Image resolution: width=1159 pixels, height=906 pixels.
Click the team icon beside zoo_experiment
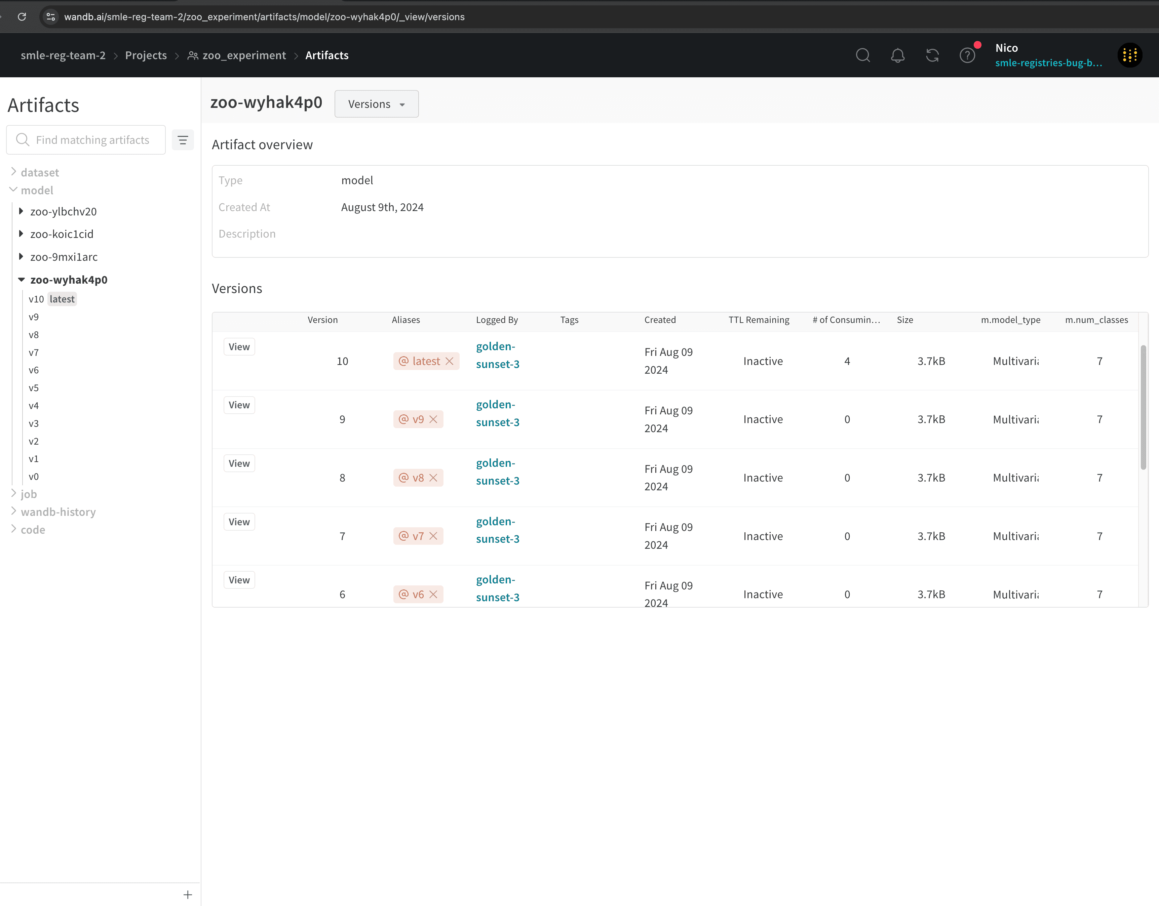click(193, 56)
